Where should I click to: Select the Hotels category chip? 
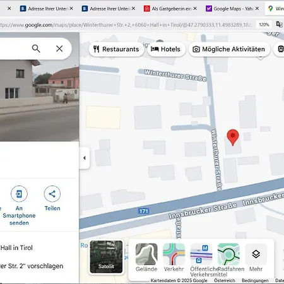click(x=166, y=49)
